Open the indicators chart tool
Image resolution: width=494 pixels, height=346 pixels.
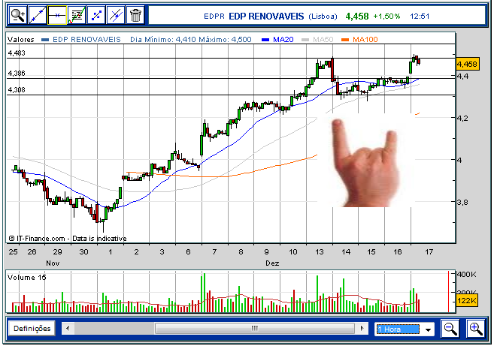[x=77, y=15]
